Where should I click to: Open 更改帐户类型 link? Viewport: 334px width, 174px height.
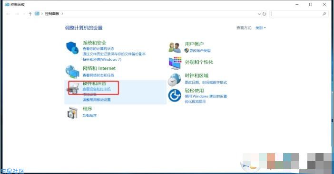[200, 51]
